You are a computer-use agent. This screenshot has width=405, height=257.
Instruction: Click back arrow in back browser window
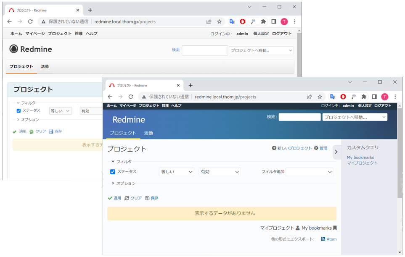click(10, 22)
